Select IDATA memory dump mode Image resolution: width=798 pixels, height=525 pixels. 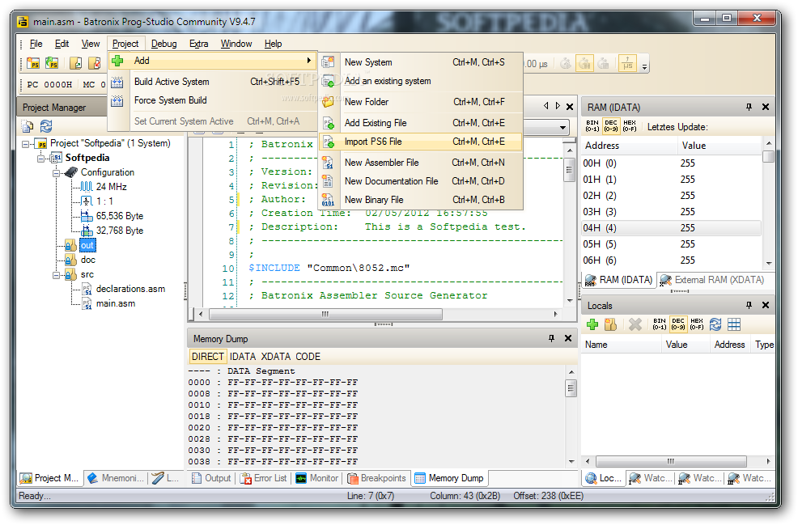point(243,357)
